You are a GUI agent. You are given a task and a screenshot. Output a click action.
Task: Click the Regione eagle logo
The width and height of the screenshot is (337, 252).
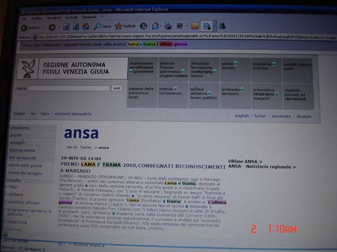click(x=28, y=68)
